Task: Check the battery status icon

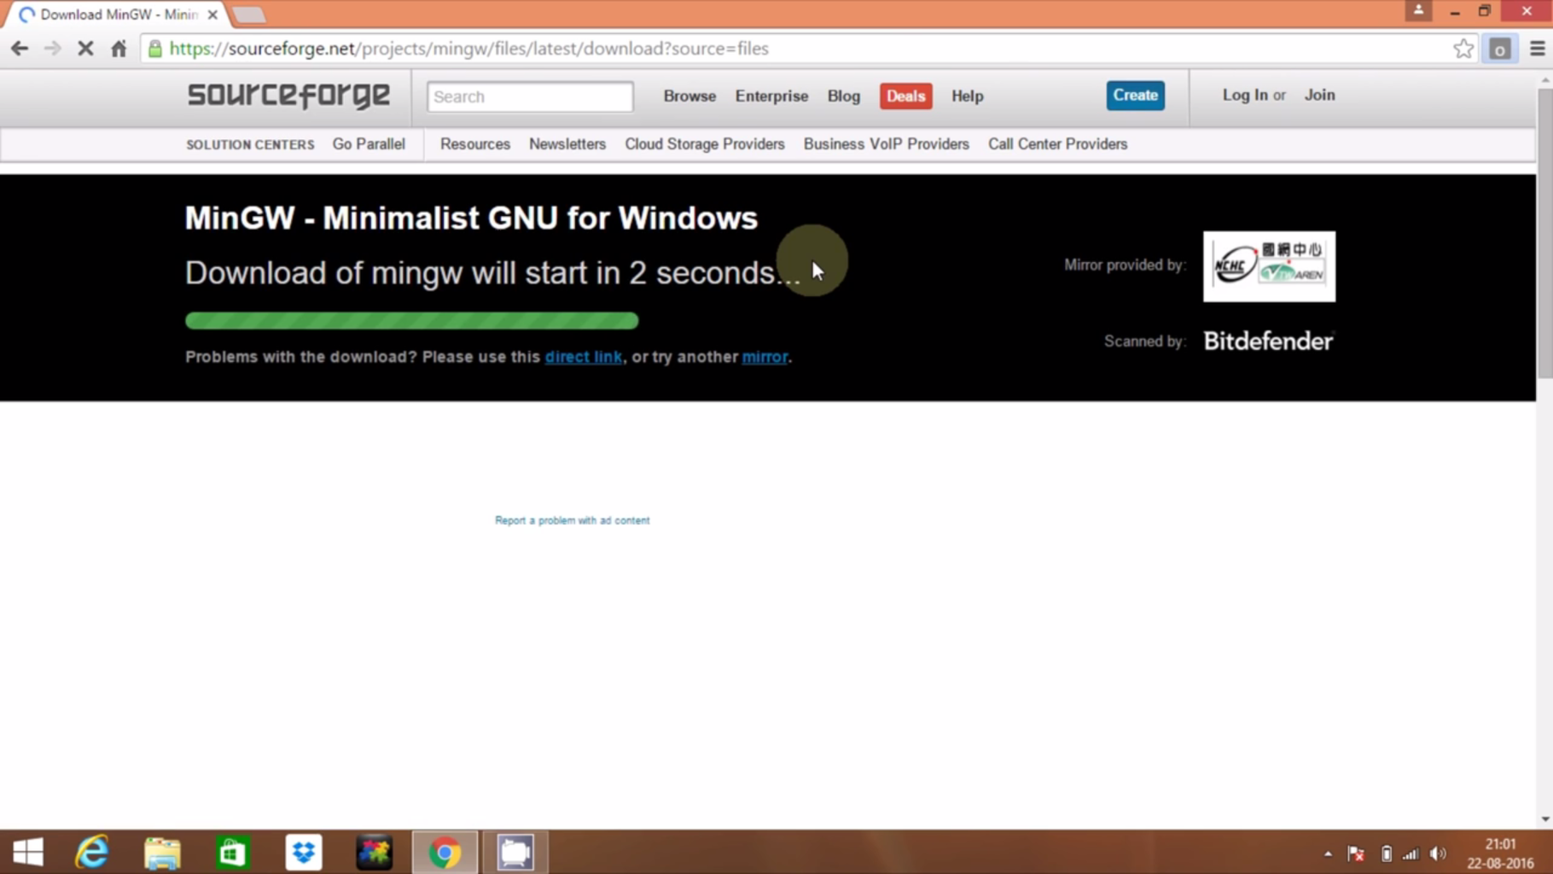Action: [1386, 854]
